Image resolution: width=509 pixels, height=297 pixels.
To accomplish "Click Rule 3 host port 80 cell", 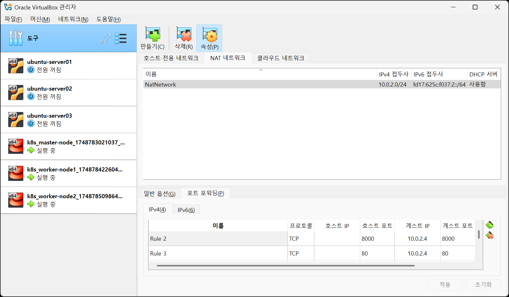I will coord(377,253).
